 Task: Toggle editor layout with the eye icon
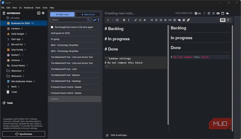[218, 13]
